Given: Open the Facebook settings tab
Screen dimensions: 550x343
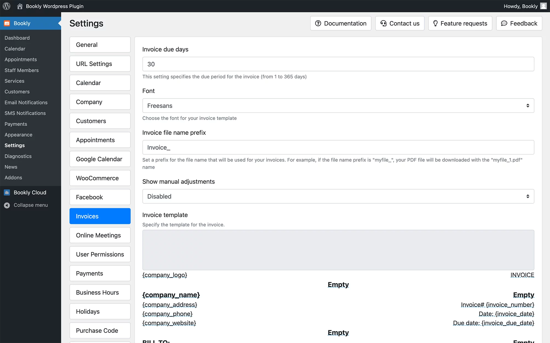Looking at the screenshot, I should pyautogui.click(x=100, y=197).
